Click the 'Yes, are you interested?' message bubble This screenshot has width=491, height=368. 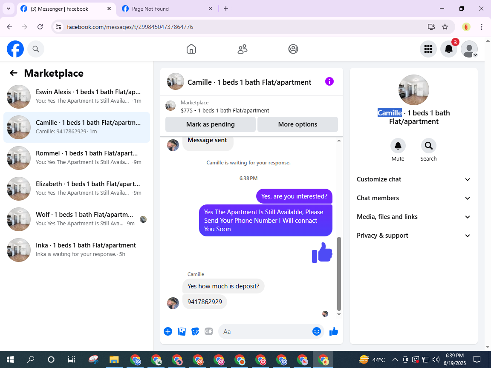click(x=294, y=196)
